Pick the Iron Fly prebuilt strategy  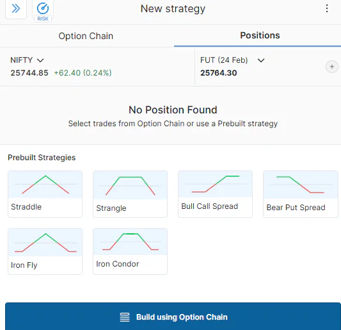pyautogui.click(x=45, y=251)
